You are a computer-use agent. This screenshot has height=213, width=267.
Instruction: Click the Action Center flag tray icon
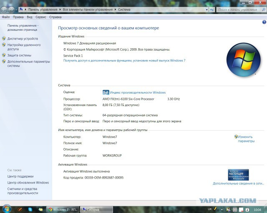pos(241,210)
